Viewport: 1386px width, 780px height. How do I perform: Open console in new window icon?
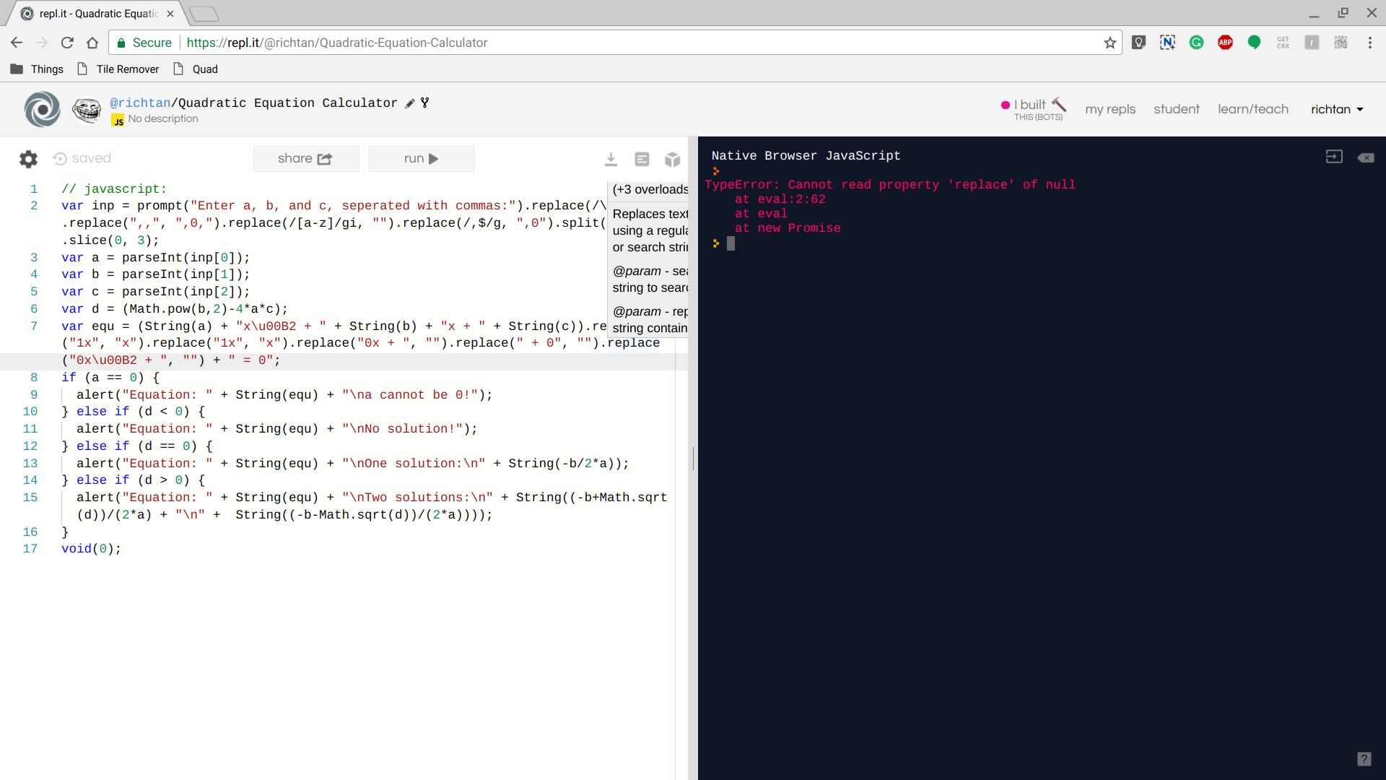coord(1334,157)
